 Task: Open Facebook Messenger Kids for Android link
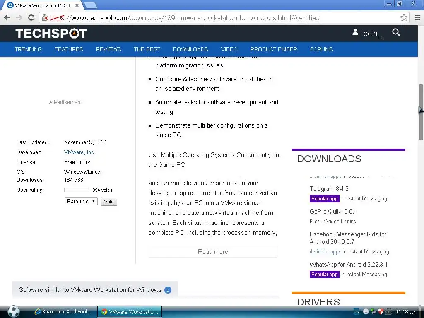click(x=348, y=238)
